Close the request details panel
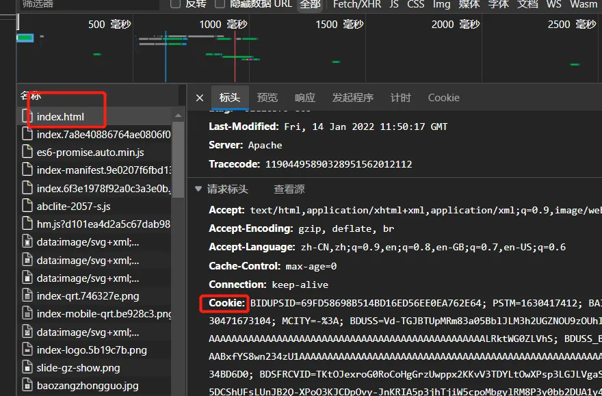The height and width of the screenshot is (396, 602). point(199,97)
